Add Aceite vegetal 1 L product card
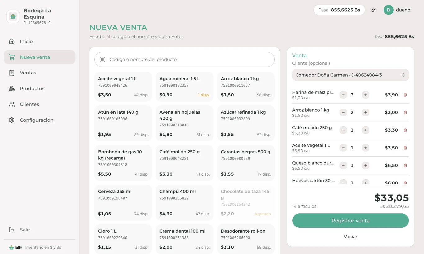This screenshot has width=424, height=254. pyautogui.click(x=123, y=87)
